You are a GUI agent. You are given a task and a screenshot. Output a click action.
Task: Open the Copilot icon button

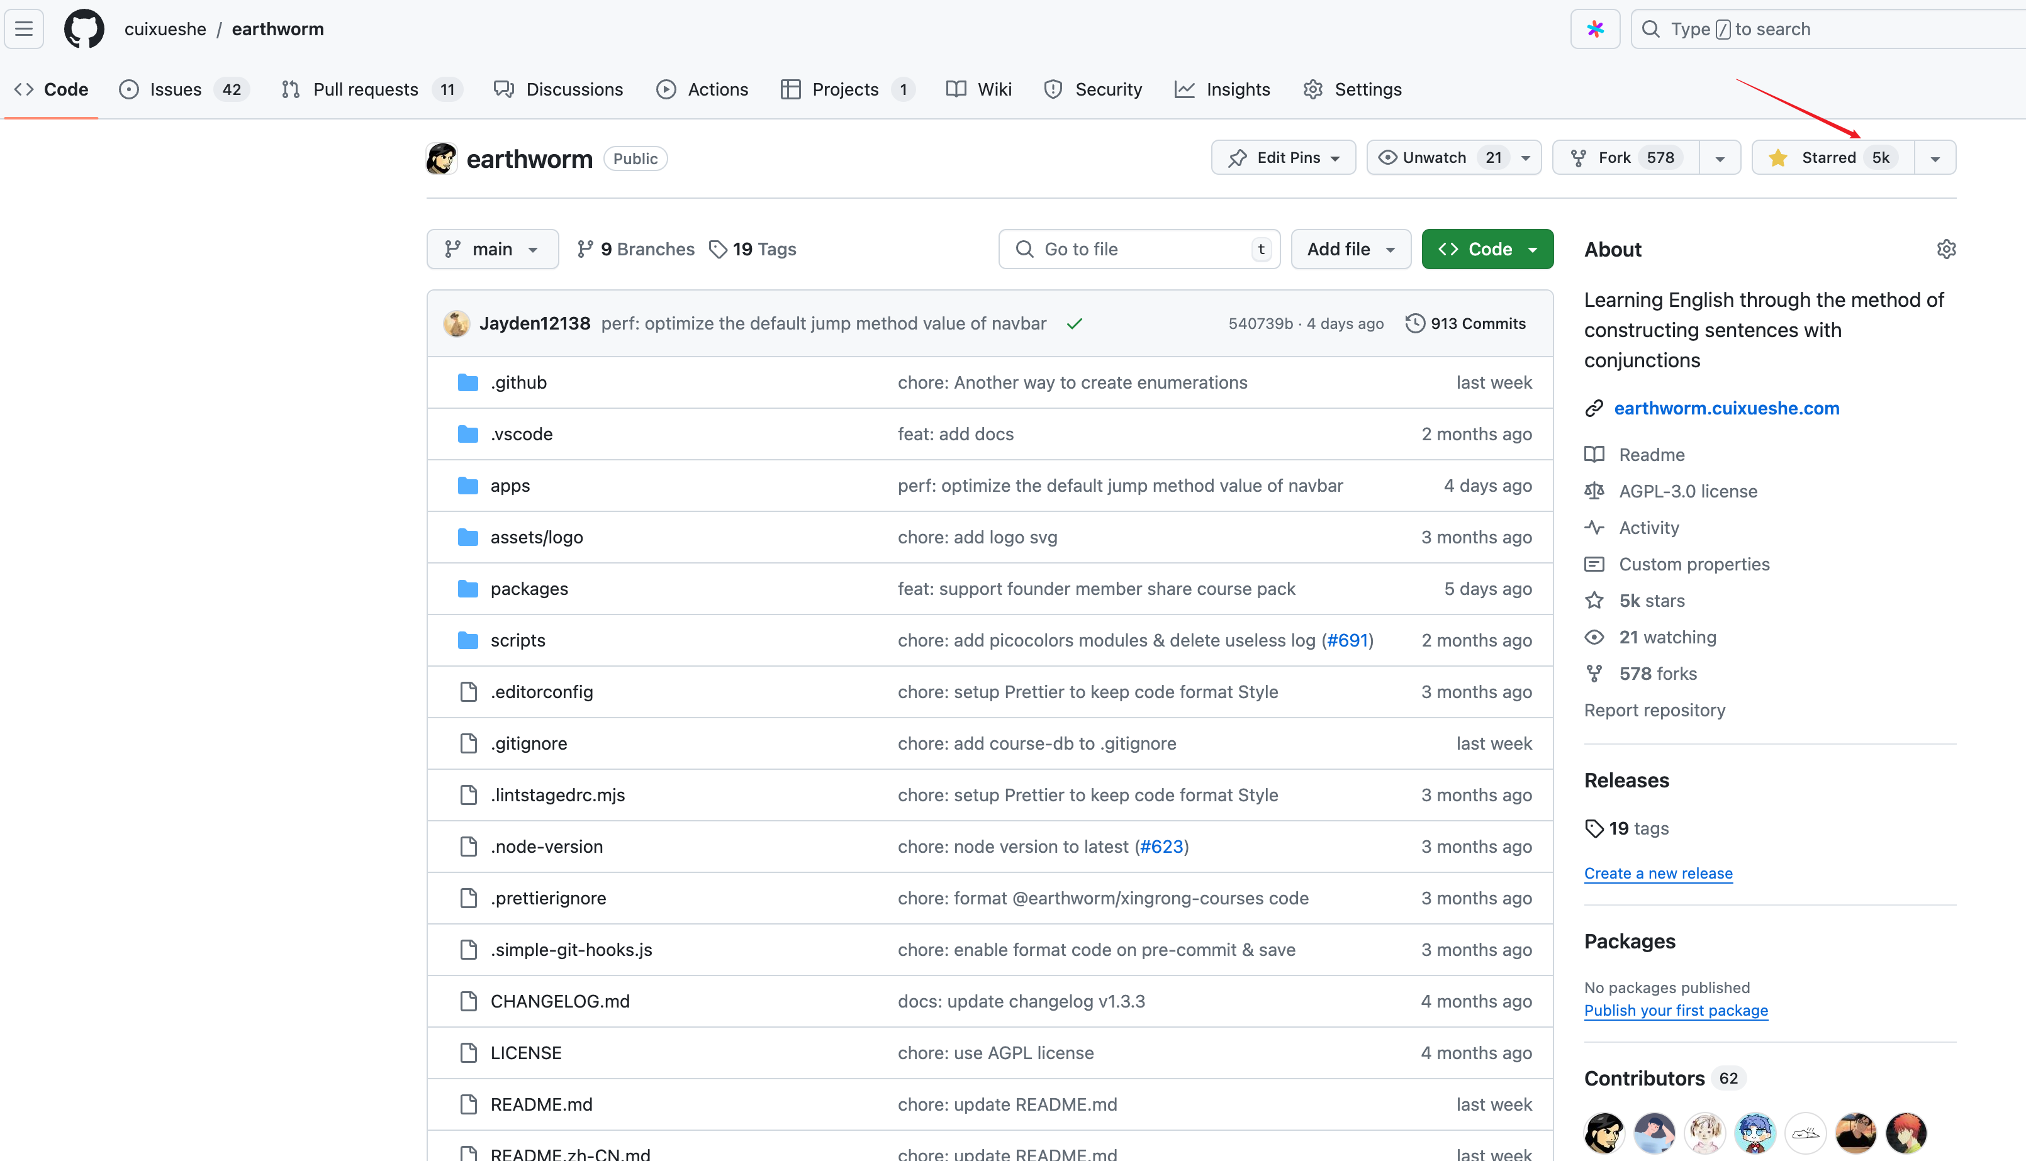1594,30
